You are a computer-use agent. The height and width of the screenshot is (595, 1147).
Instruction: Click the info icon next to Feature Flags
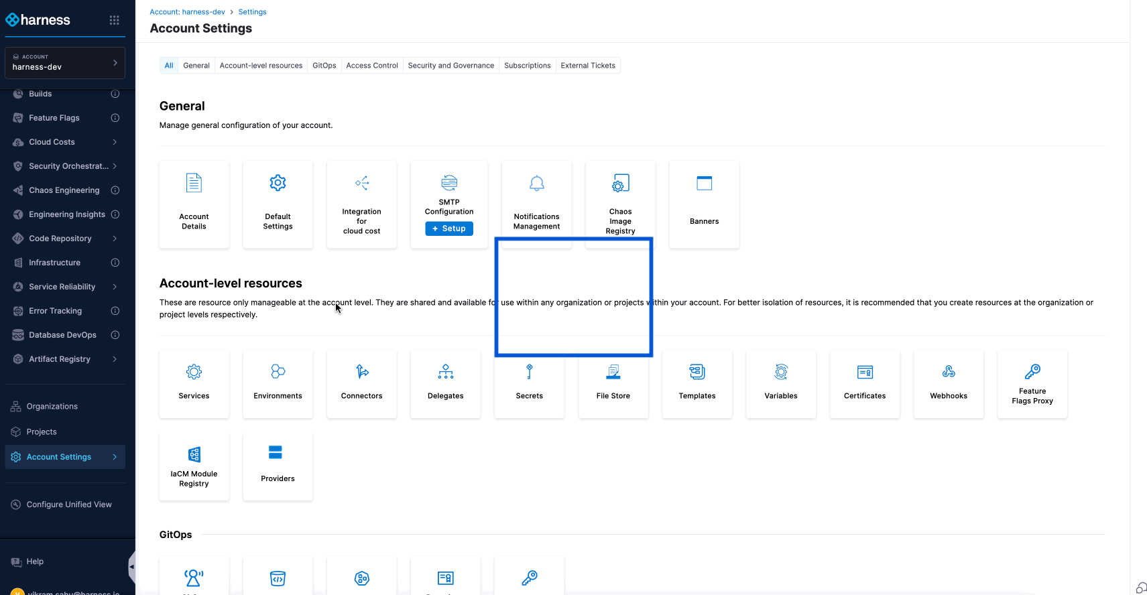click(x=115, y=118)
